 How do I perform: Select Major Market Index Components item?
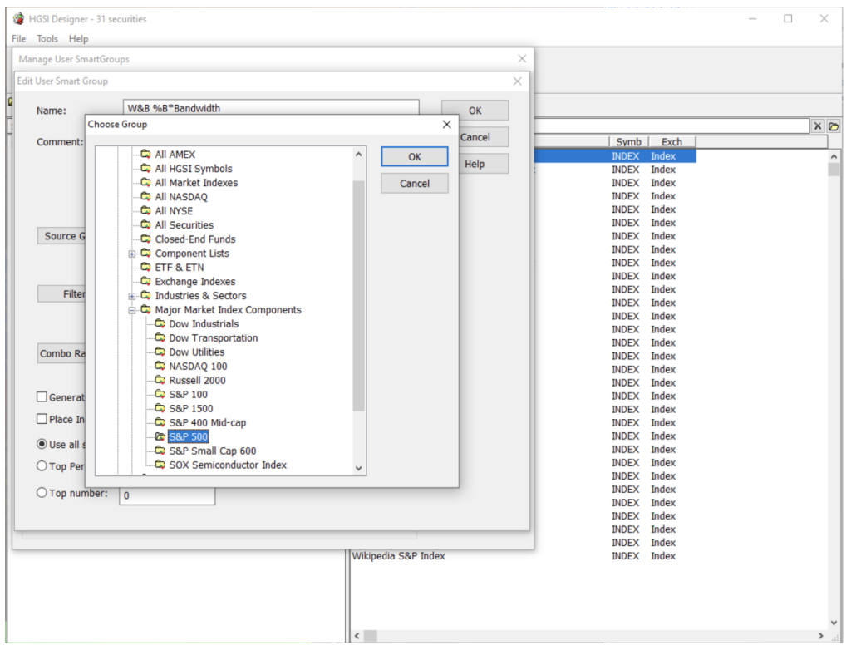[228, 309]
